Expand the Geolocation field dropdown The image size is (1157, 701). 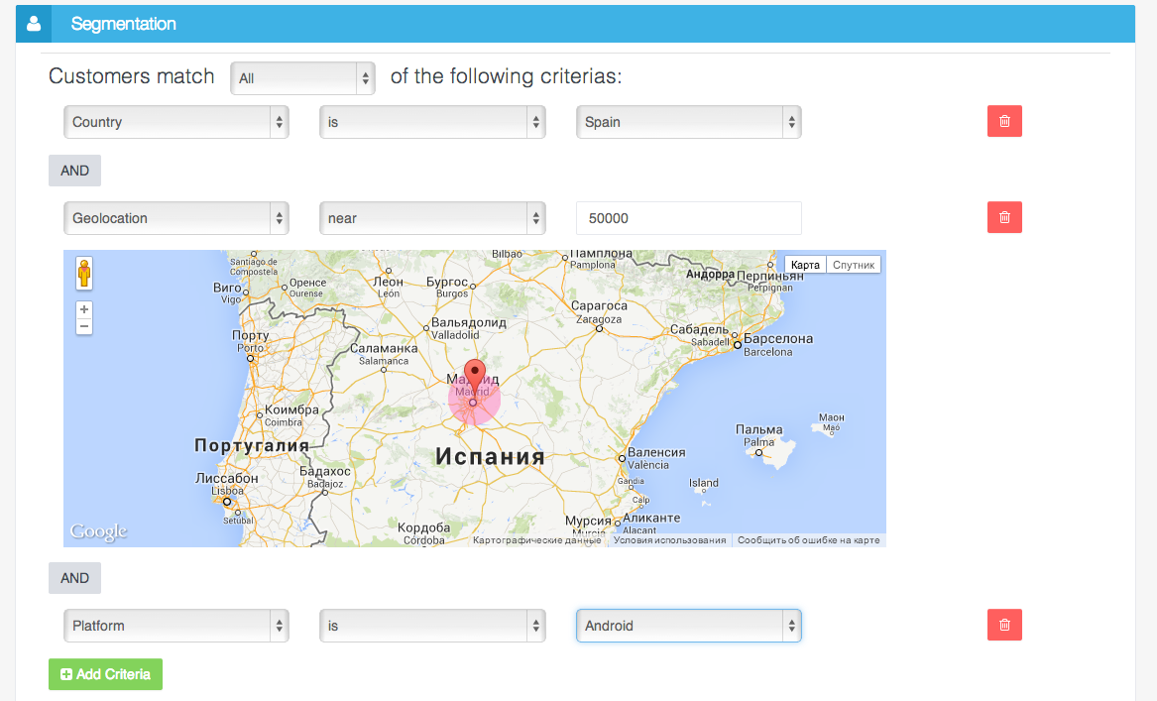pyautogui.click(x=176, y=218)
